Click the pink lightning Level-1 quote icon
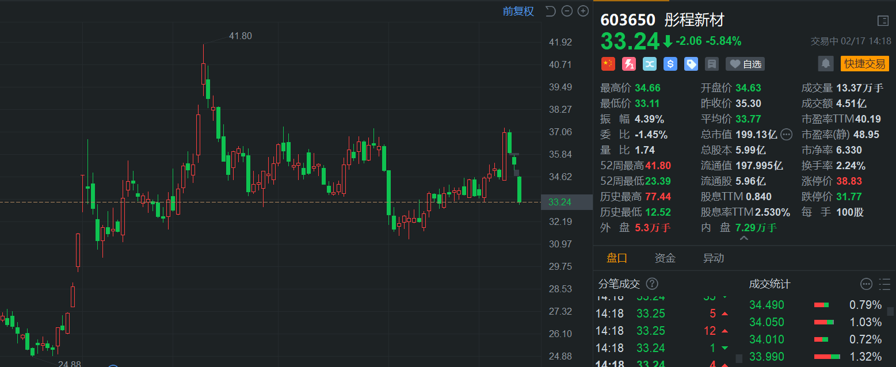Viewport: 896px width, 367px height. [x=628, y=64]
